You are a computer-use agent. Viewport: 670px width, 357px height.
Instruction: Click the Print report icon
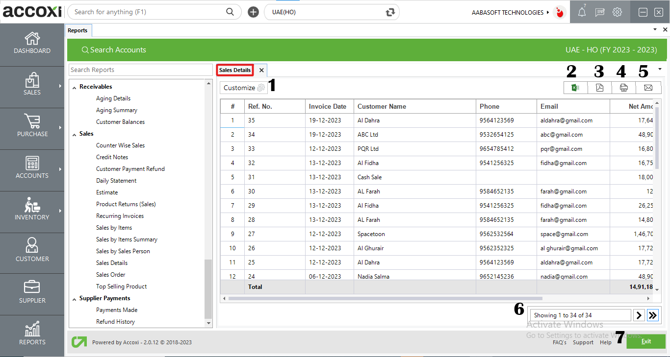point(623,88)
